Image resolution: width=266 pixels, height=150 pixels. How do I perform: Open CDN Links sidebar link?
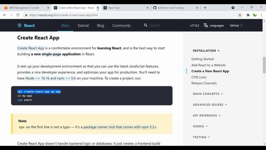click(199, 77)
